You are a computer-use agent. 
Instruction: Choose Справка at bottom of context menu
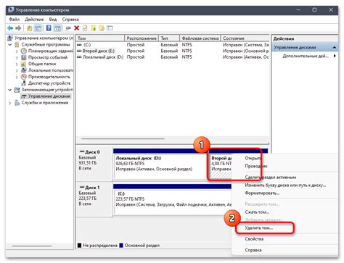pyautogui.click(x=253, y=250)
